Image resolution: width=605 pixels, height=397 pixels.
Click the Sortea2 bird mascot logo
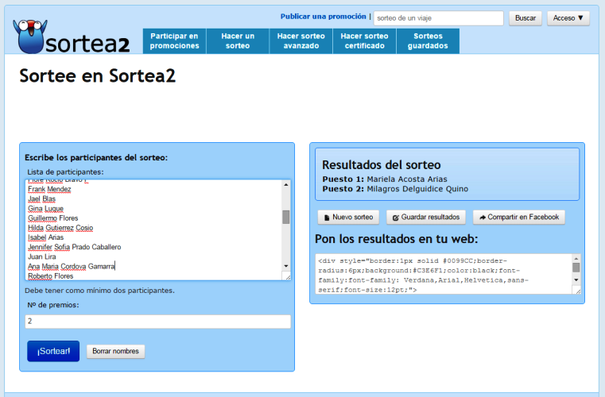click(x=29, y=37)
